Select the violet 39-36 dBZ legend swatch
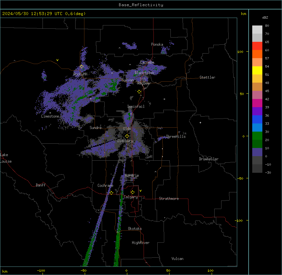 click(x=257, y=111)
